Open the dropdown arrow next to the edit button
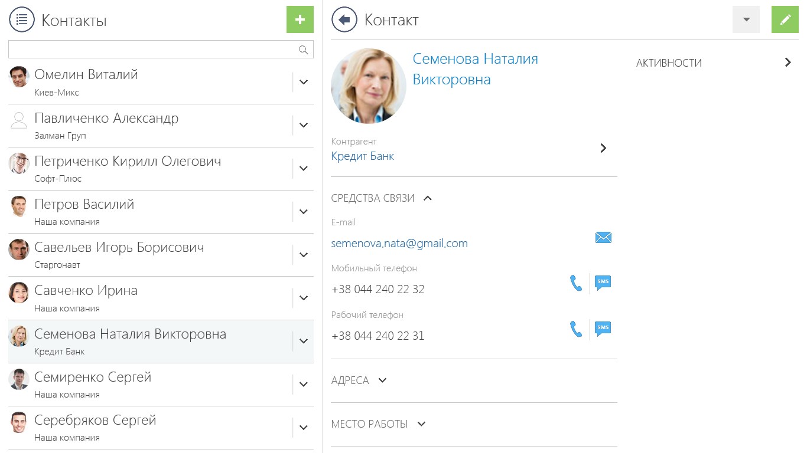807x453 pixels. [746, 19]
